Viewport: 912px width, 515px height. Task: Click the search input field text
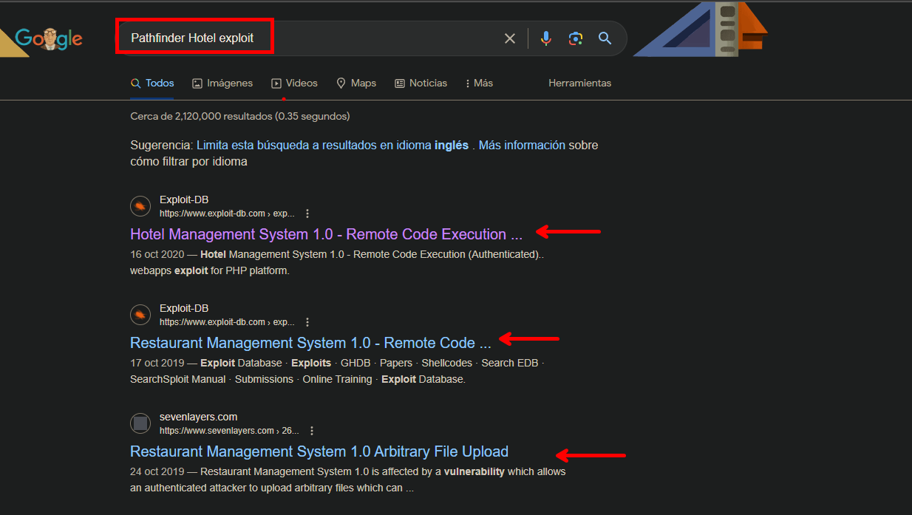(x=192, y=38)
